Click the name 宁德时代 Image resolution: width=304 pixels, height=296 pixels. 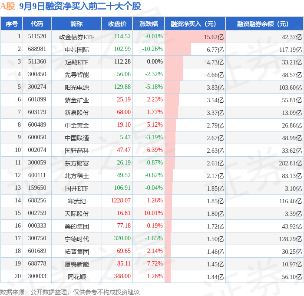click(77, 239)
